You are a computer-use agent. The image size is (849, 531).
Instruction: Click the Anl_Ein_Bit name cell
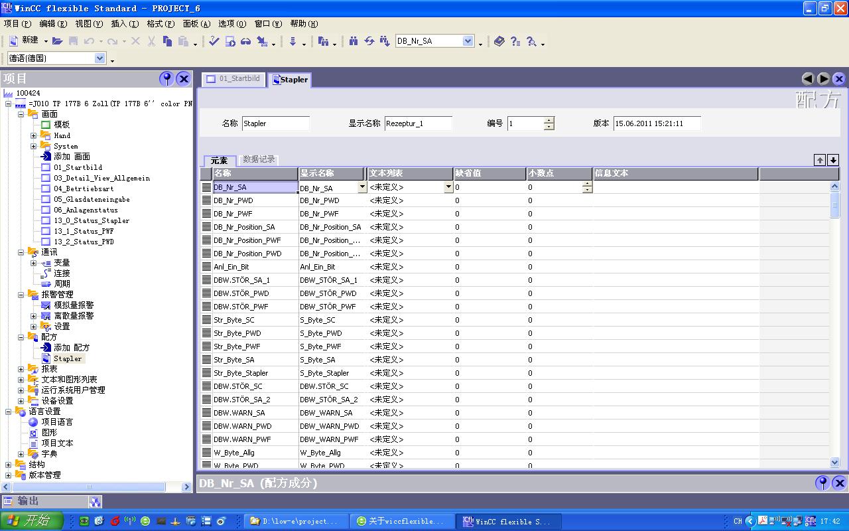pos(255,267)
